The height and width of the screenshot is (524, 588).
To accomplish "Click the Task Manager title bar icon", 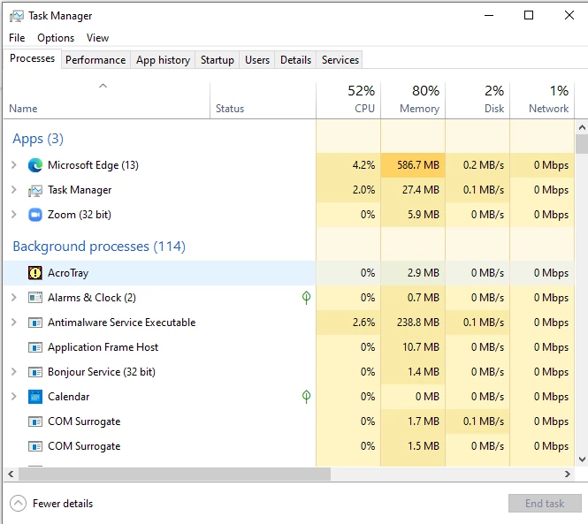I will tap(17, 16).
